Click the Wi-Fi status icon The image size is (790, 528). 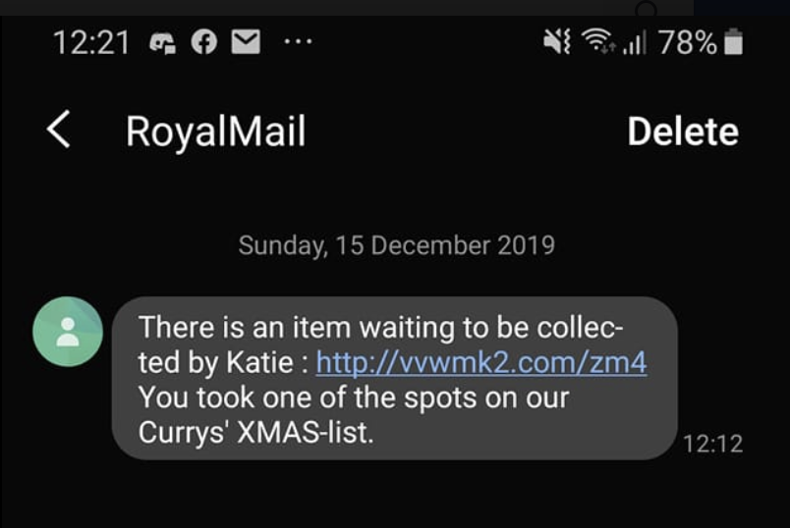point(596,42)
